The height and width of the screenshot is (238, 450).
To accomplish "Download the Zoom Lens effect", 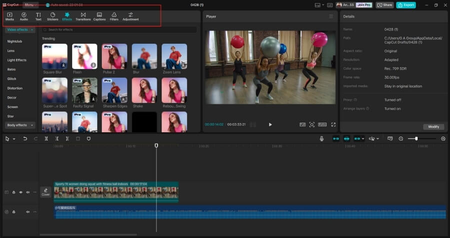I will (x=183, y=65).
